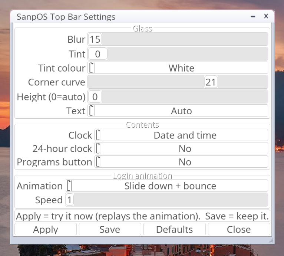Viewport: 284px width, 256px height.
Task: Change the Text option currently set to Auto
Action: pos(178,111)
